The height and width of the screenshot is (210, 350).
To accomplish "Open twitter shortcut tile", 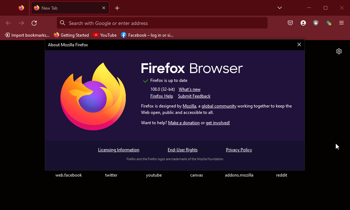I will [111, 175].
